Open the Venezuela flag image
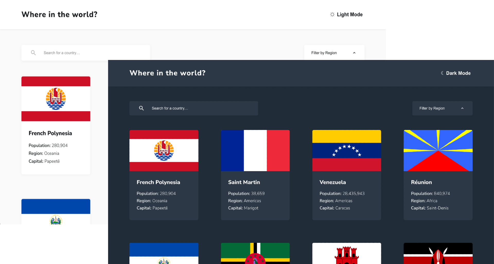The image size is (494, 264). (x=347, y=151)
